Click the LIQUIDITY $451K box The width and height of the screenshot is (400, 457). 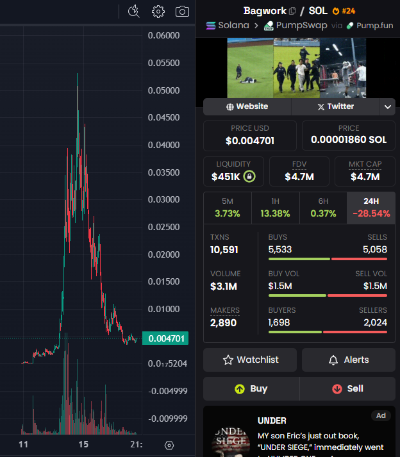pos(233,172)
